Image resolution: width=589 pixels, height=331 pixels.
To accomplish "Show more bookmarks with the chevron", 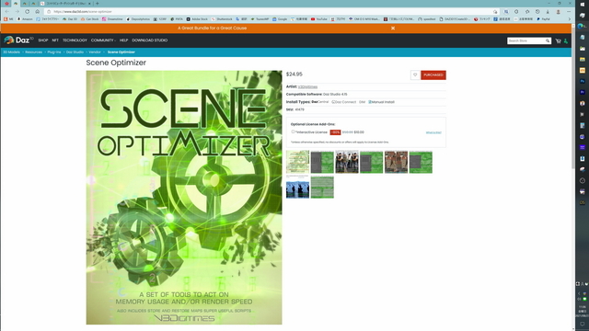I will tap(569, 18).
